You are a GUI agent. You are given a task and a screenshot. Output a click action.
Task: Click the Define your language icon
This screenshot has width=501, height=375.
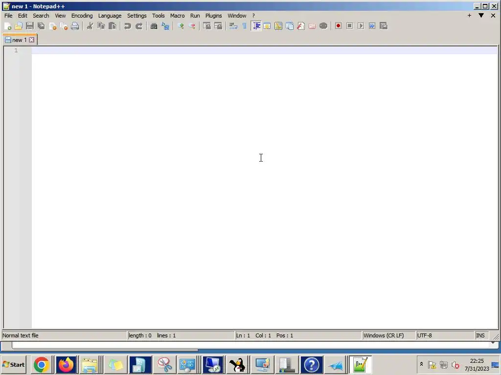coord(267,26)
